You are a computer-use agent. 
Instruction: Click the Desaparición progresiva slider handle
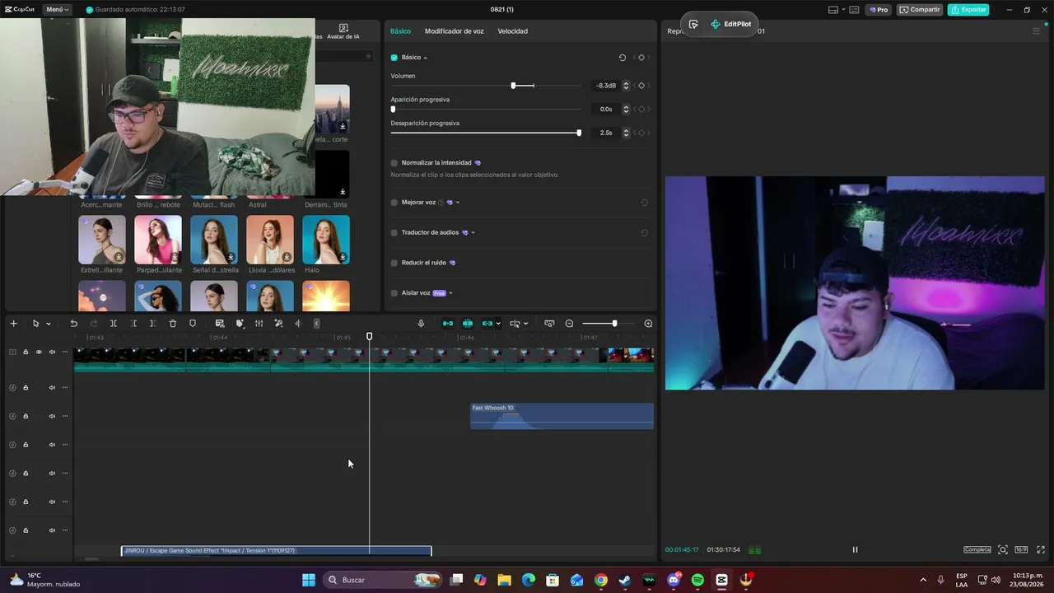point(579,133)
